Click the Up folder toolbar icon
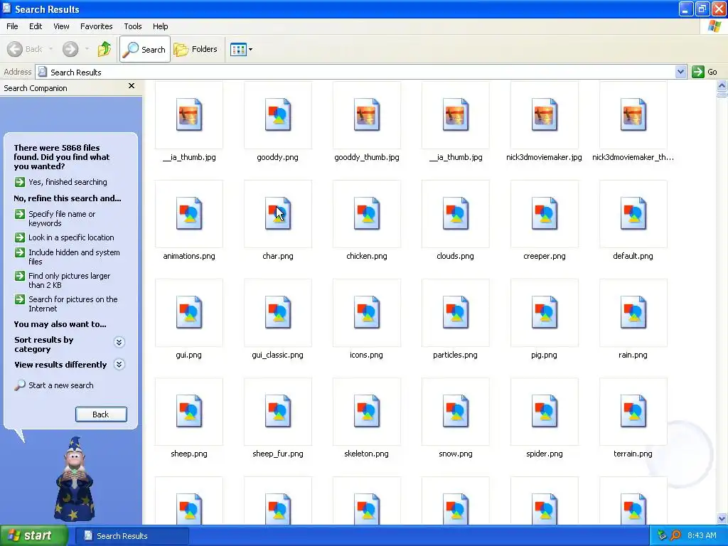Viewport: 728px width, 546px height. click(x=105, y=49)
